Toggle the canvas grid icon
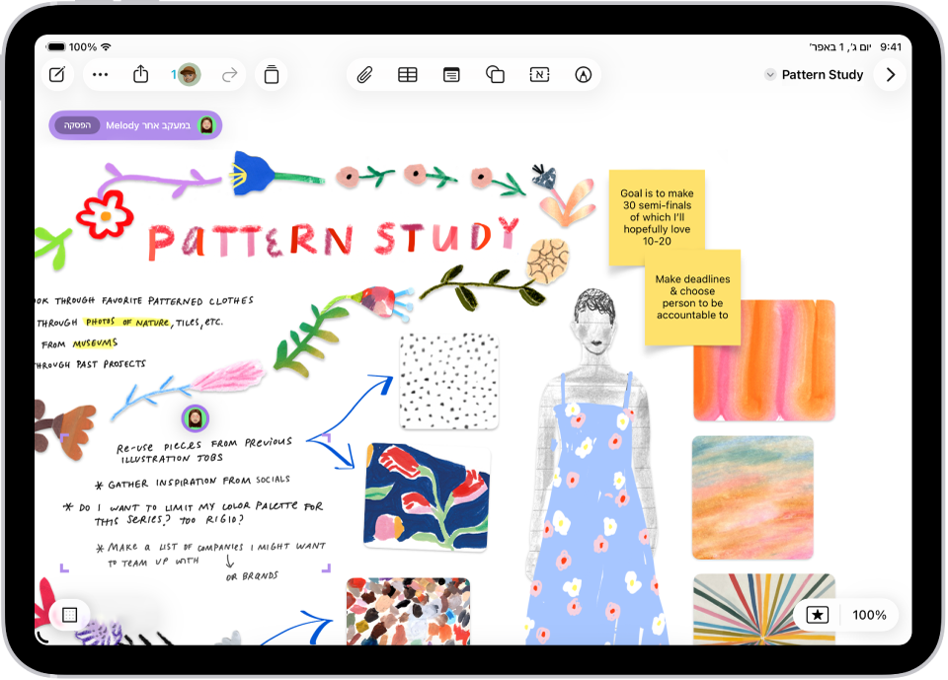 (69, 615)
